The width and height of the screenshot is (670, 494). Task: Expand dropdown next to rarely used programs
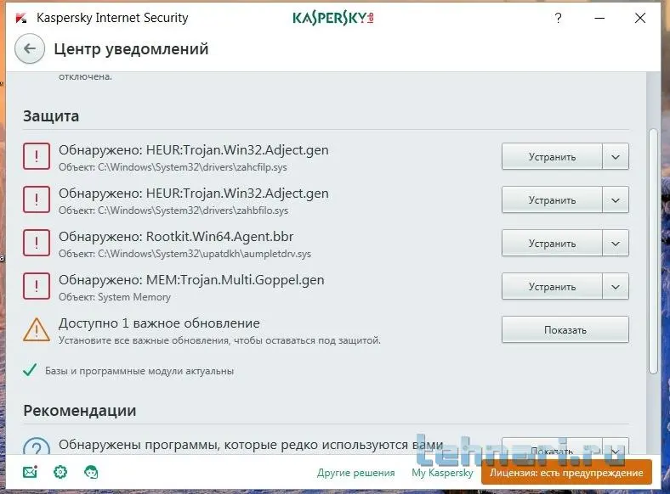tap(616, 447)
